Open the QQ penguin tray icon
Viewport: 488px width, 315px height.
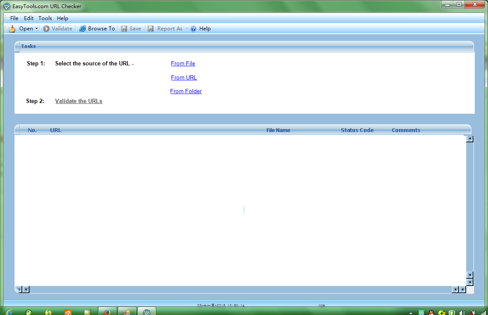coord(432,313)
